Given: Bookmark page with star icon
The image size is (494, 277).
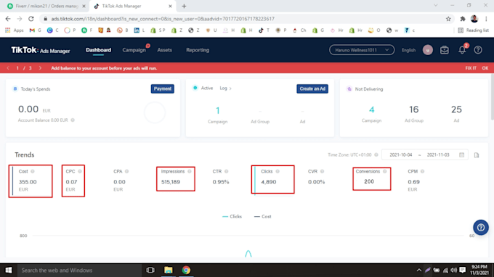Looking at the screenshot, I should tap(448, 19).
